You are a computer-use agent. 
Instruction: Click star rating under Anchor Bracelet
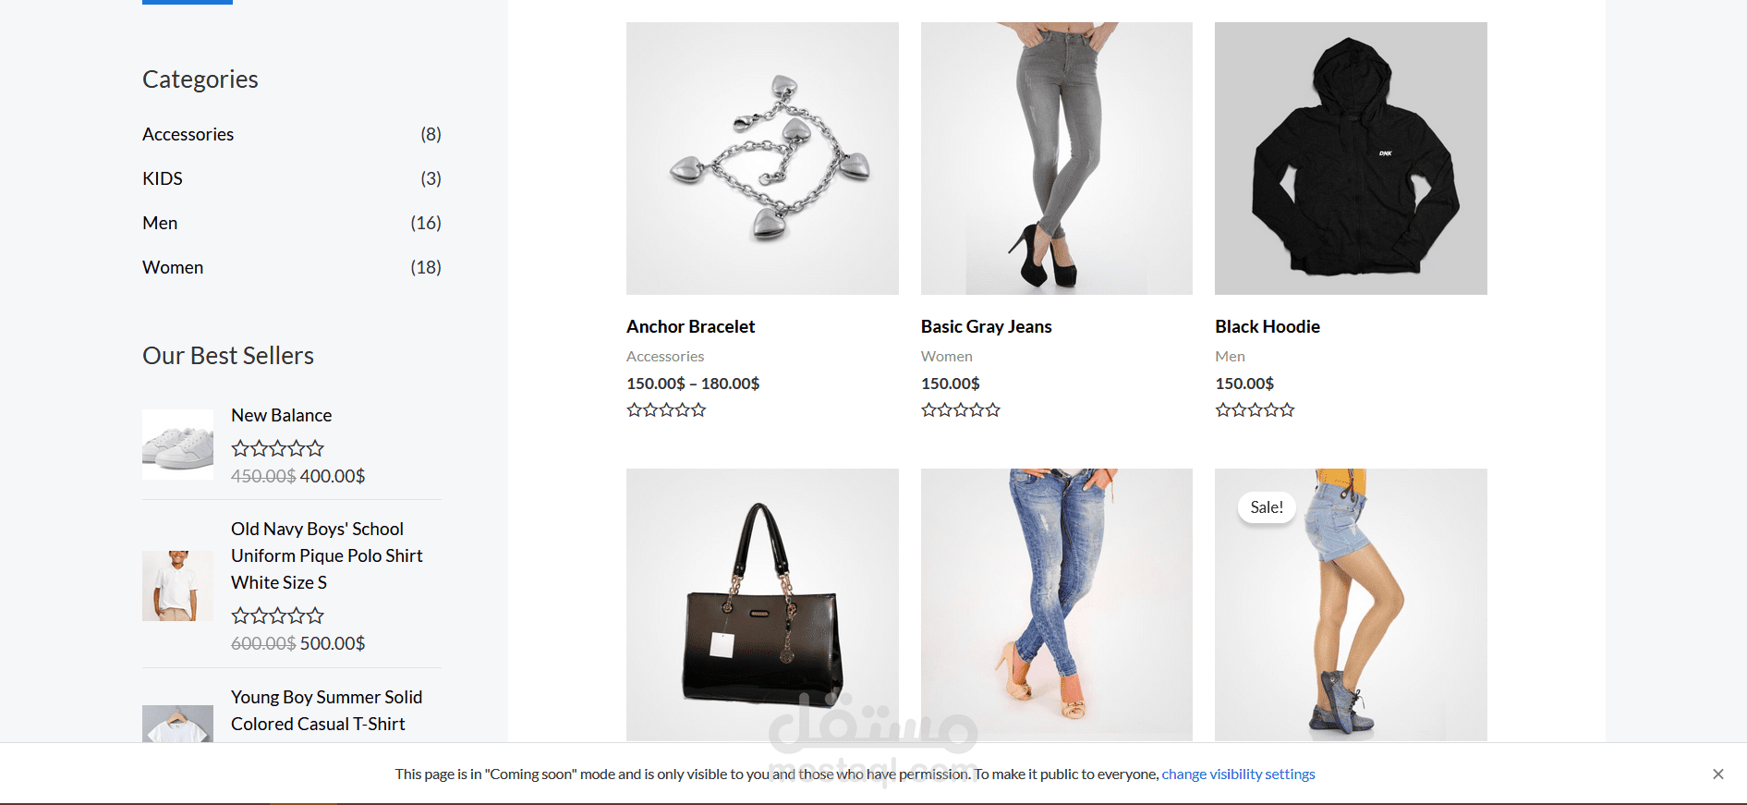pos(666,409)
